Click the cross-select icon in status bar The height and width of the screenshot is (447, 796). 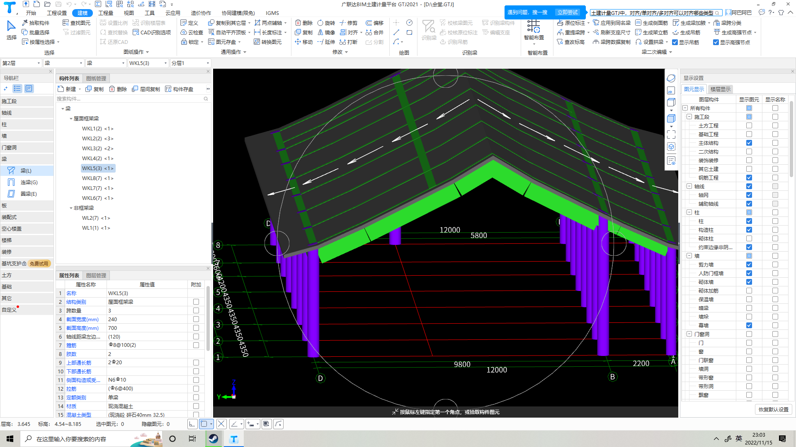tap(221, 424)
